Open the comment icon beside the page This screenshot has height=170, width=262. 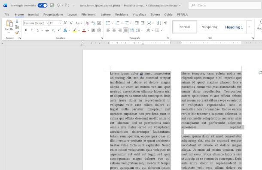[x=260, y=73]
